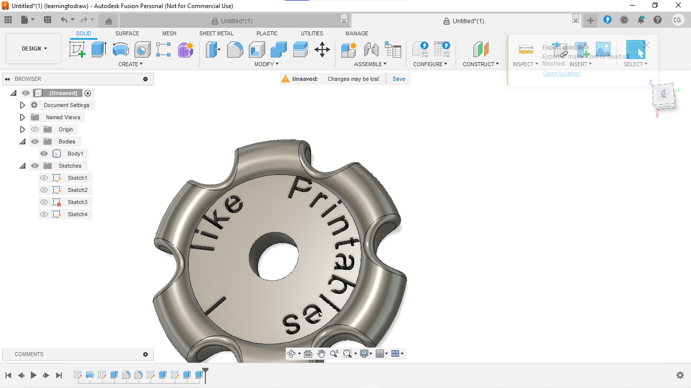Open the CONSTRUCT dropdown menu
This screenshot has height=388, width=691.
point(481,64)
